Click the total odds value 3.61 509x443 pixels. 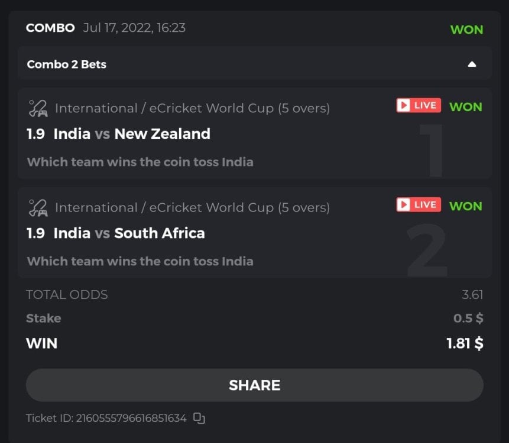(472, 295)
